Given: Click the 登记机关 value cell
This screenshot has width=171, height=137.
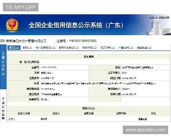Looking at the screenshot, I should click(64, 94).
